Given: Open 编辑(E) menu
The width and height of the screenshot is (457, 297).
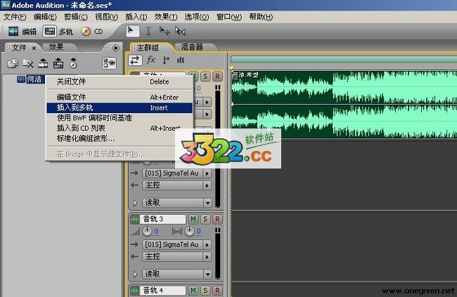Looking at the screenshot, I should pos(45,17).
